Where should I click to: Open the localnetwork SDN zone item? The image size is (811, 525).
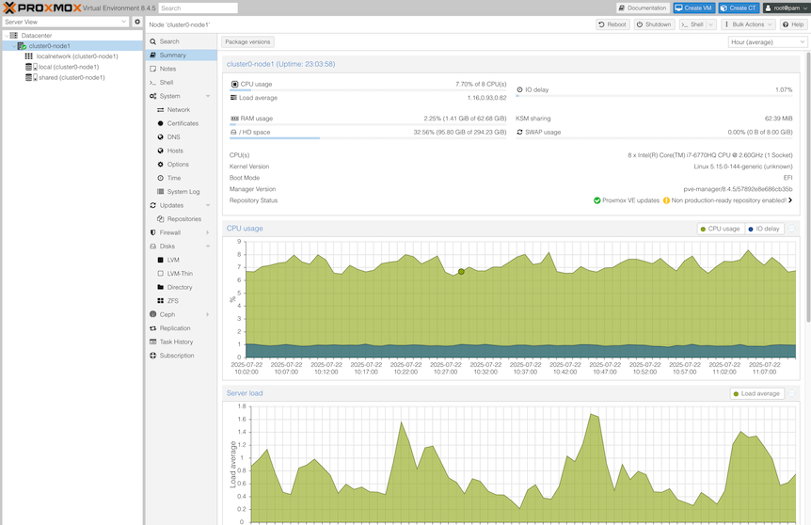76,56
